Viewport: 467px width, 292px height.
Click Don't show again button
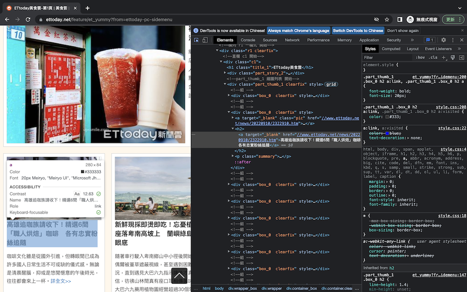pyautogui.click(x=403, y=30)
